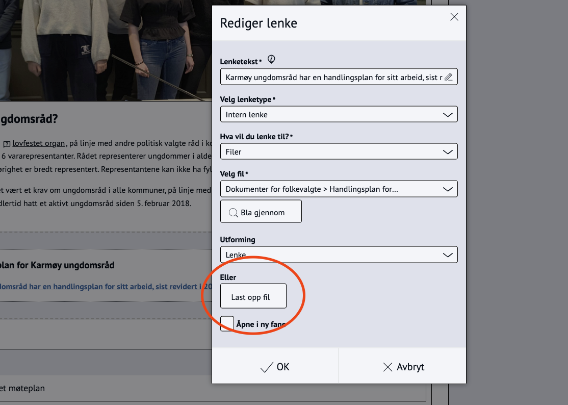Image resolution: width=568 pixels, height=405 pixels.
Task: Select the 'plan for Karmøy ungdomsråd' heading
Action: point(57,265)
